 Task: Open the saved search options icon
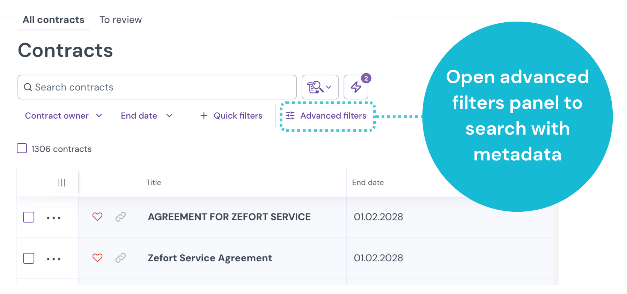(x=316, y=87)
